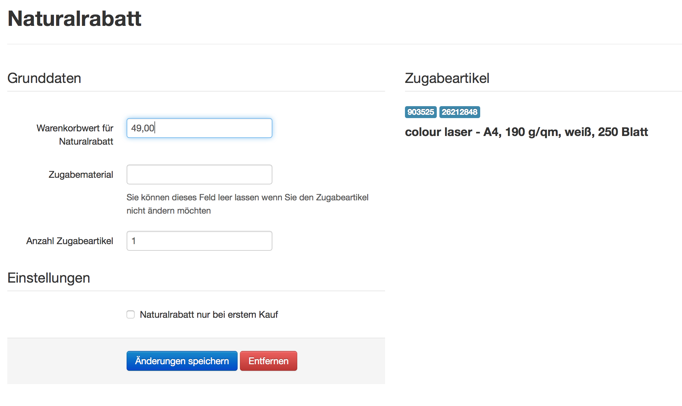Focus the Warenkorbwert für Naturalrabatt input field
This screenshot has width=682, height=406.
(199, 128)
